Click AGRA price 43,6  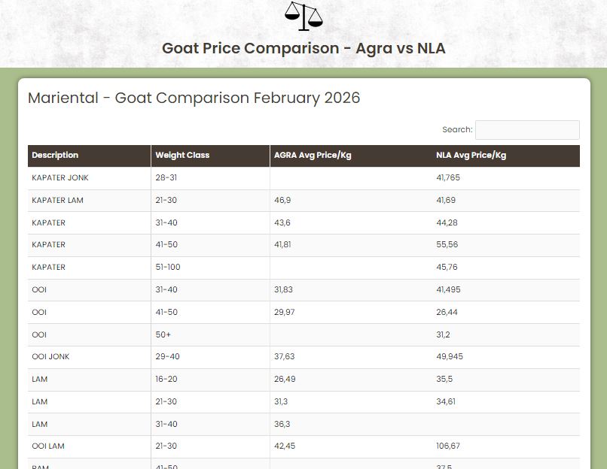coord(282,222)
